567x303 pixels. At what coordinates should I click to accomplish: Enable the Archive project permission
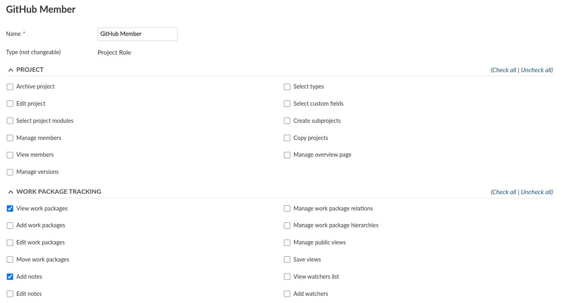pos(10,87)
